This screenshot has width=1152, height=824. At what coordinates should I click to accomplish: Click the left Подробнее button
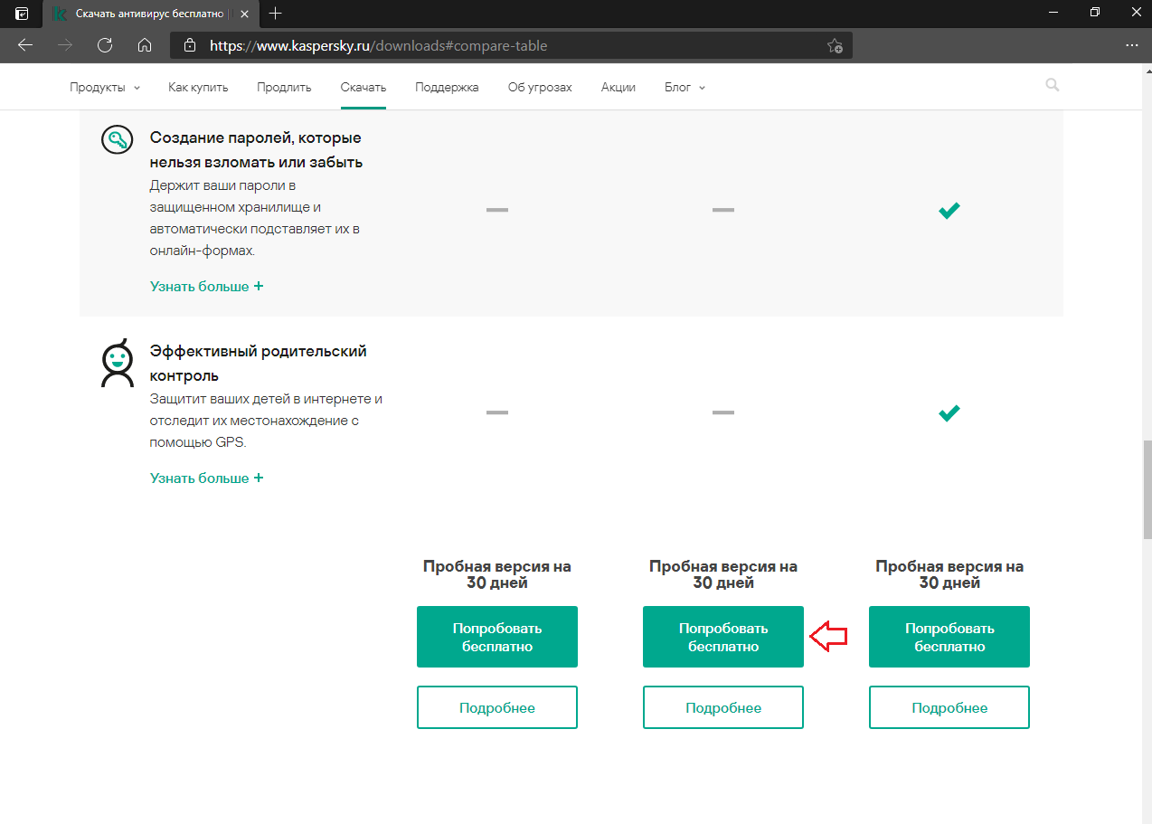click(497, 707)
